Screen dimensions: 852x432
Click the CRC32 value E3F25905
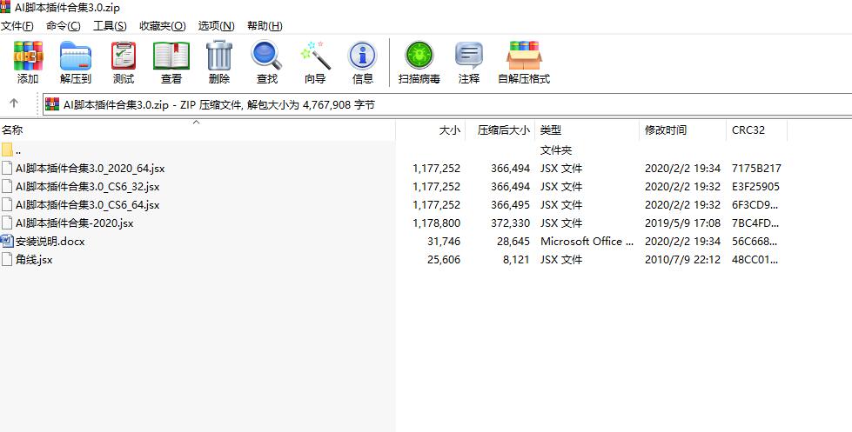click(x=755, y=187)
